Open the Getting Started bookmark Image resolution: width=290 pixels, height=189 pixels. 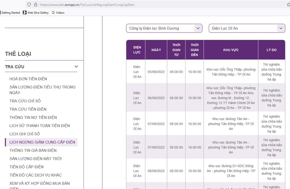[x=10, y=12]
